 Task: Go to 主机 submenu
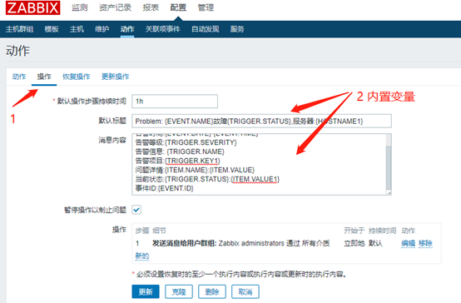point(77,29)
